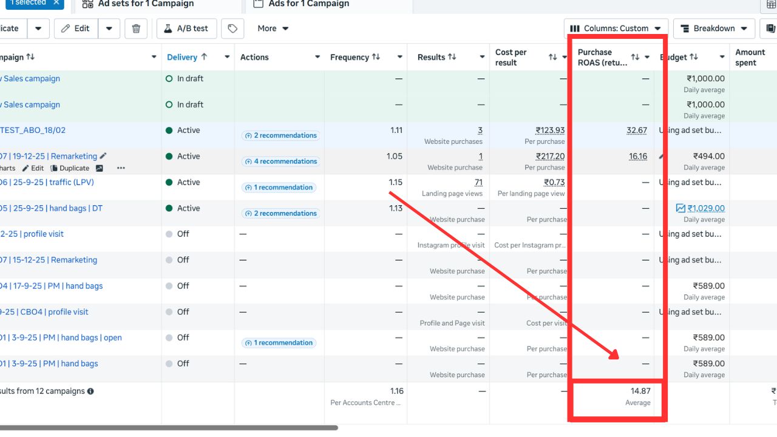Click the Edit button in the toolbar
Screen dimensions: 777x437
pos(76,29)
